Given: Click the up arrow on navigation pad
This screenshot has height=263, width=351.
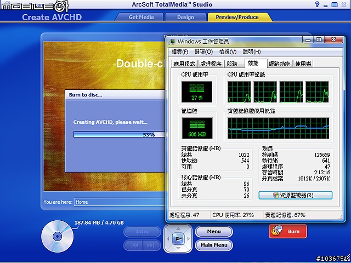Looking at the screenshot, I should click(178, 228).
